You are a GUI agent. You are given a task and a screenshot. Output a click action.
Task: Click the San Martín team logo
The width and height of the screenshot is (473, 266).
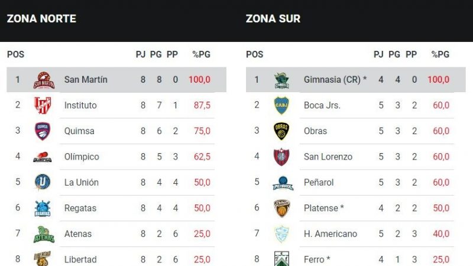coord(44,80)
